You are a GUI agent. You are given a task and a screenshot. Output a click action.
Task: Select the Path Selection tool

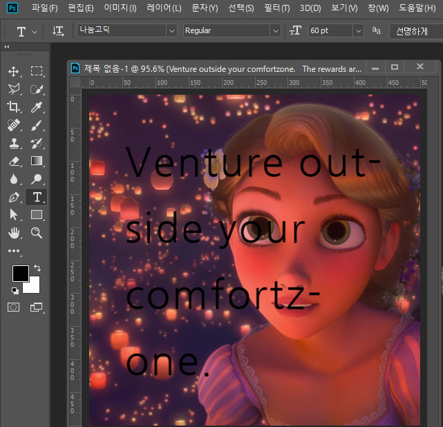pyautogui.click(x=14, y=215)
